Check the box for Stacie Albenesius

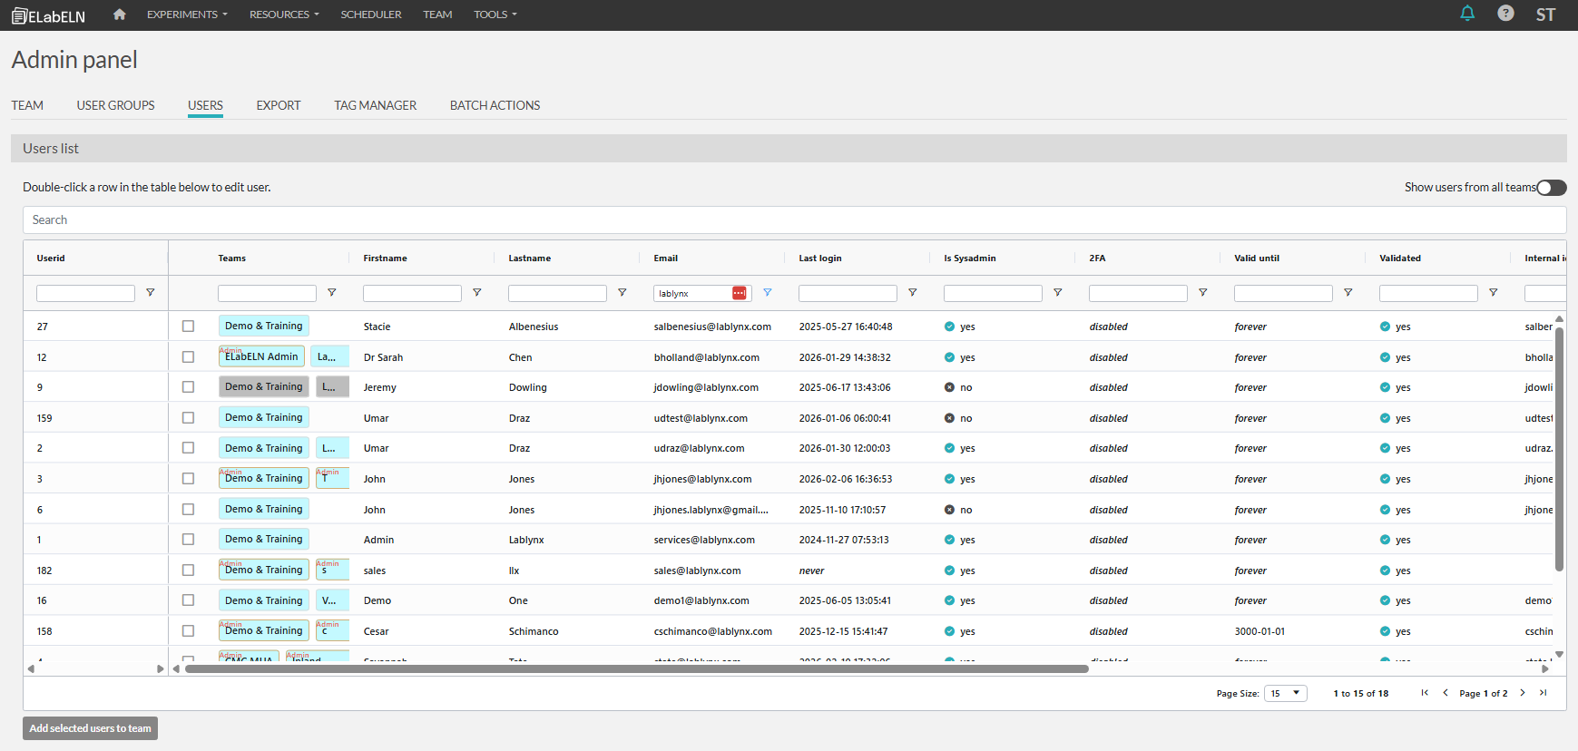click(x=188, y=327)
